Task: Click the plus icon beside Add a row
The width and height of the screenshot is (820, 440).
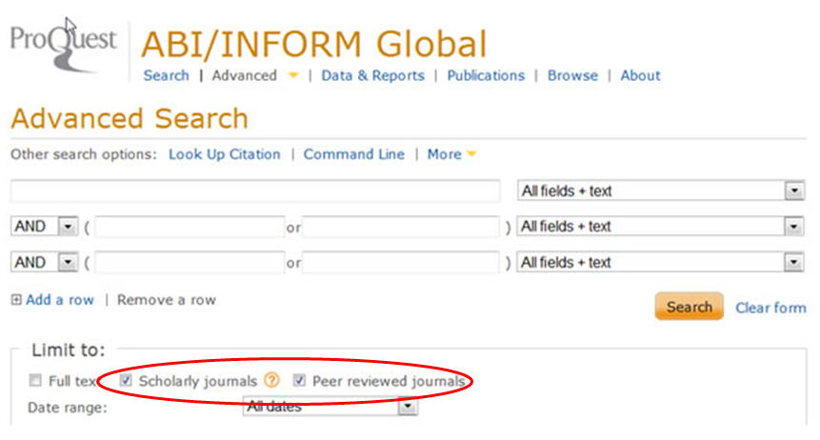Action: pyautogui.click(x=16, y=300)
